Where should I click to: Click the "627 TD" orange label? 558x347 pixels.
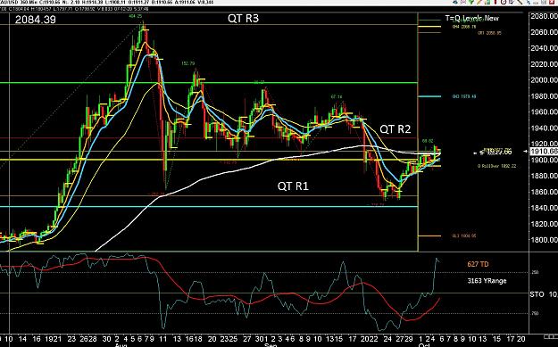pos(478,264)
